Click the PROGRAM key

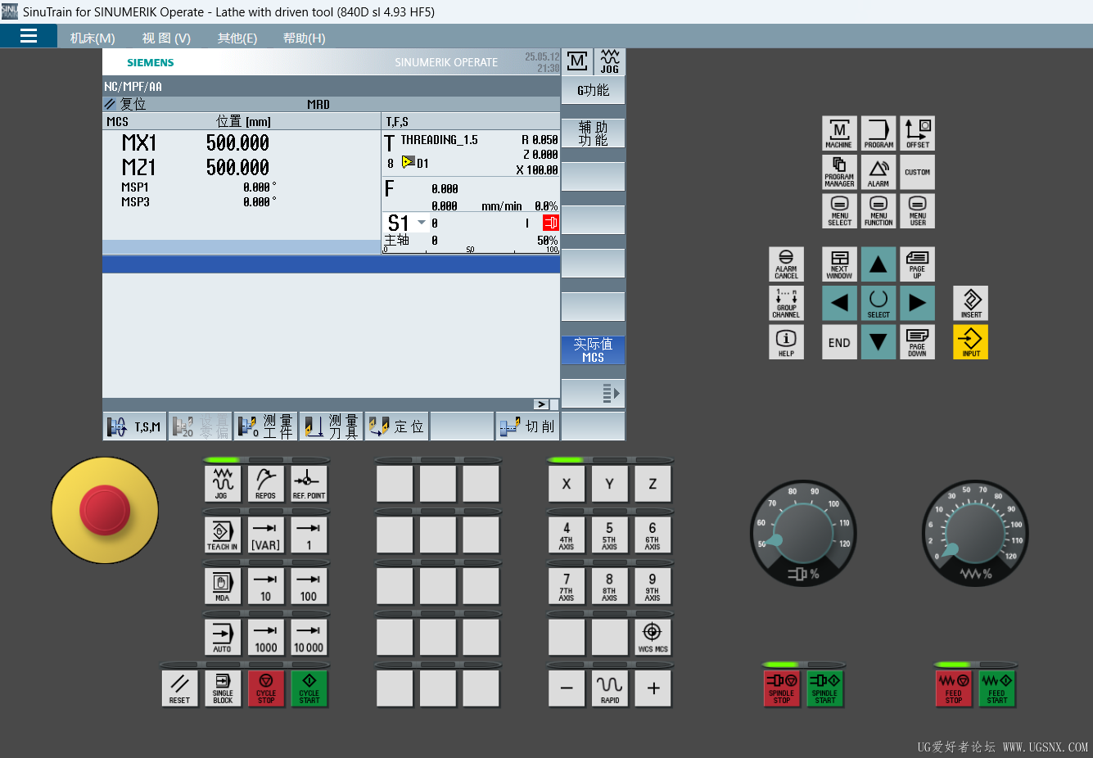coord(878,133)
